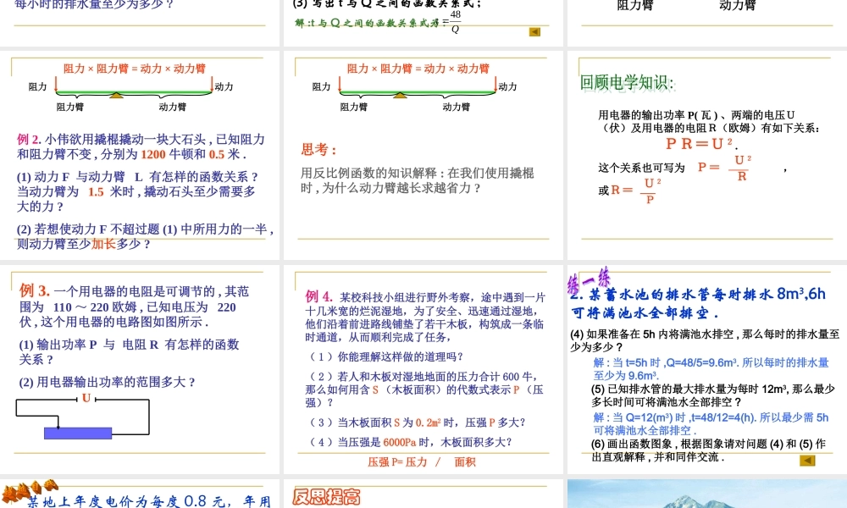Click the 例 3 question '(1) 输出功率 P 与 电阻 R'
The image size is (847, 508).
click(129, 351)
